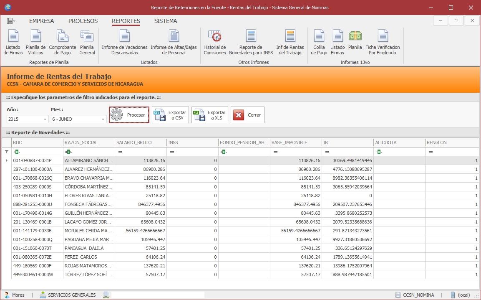This screenshot has height=300, width=481.
Task: Click the SERVICIOS GENERALES status bar icon
Action: pos(43,295)
